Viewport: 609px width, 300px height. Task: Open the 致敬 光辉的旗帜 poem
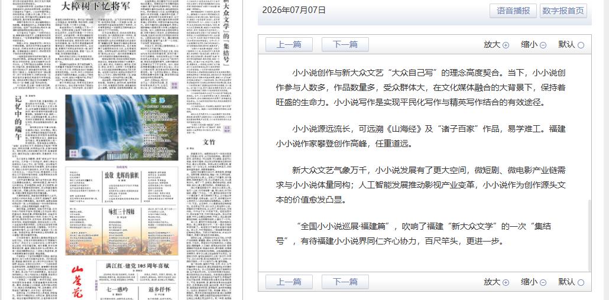pos(121,175)
